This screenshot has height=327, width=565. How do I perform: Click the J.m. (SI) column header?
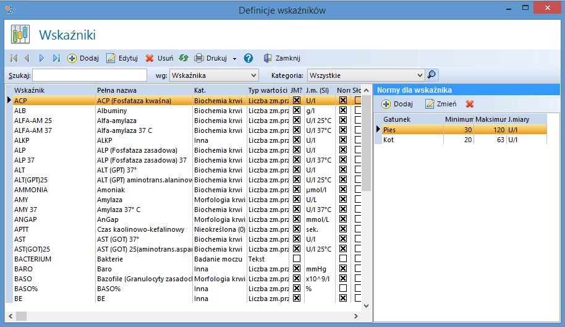click(x=320, y=90)
